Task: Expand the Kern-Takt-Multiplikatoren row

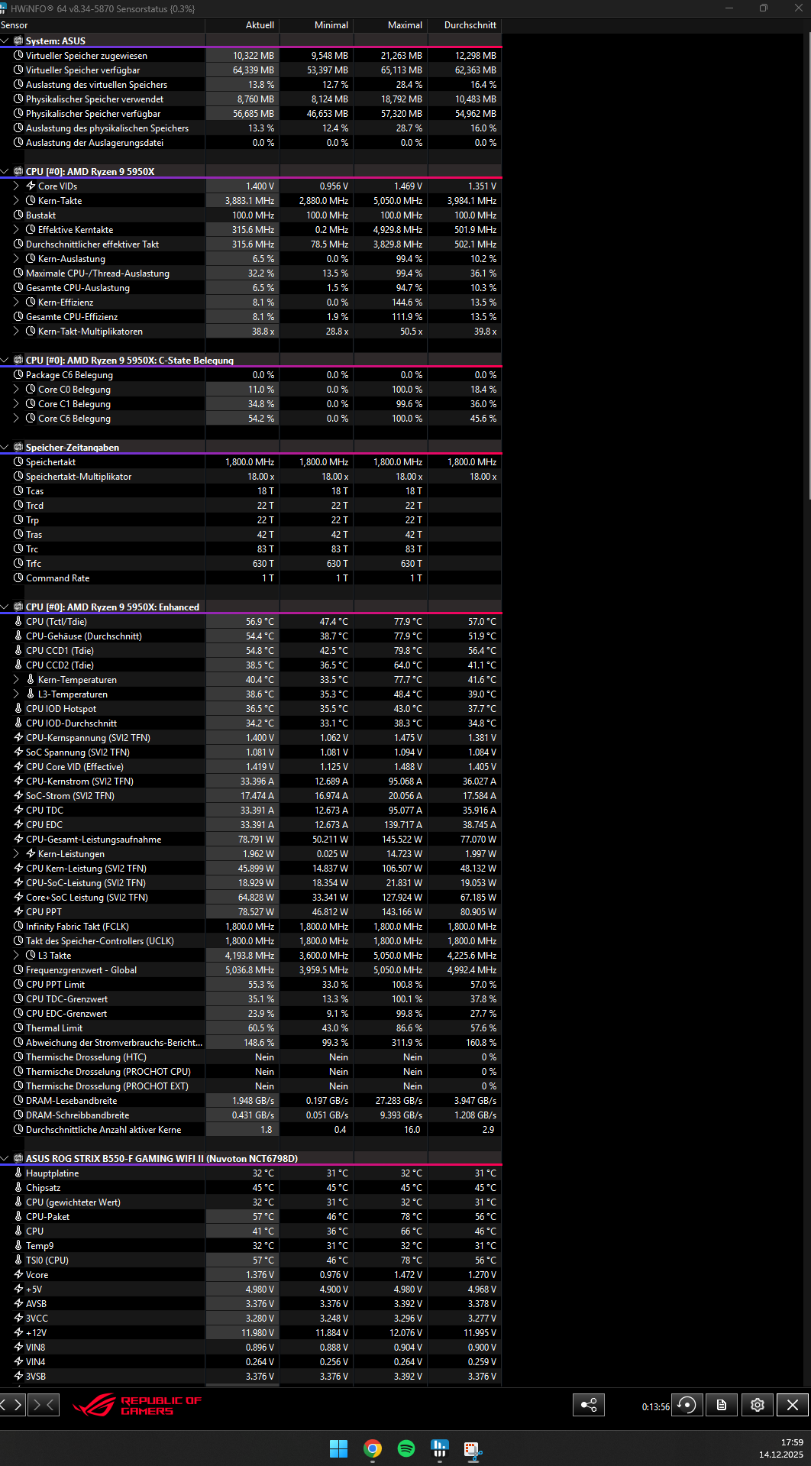Action: coord(17,332)
